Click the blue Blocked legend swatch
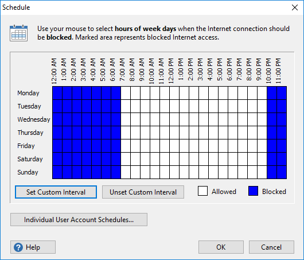Image resolution: width=304 pixels, height=260 pixels. pos(253,191)
